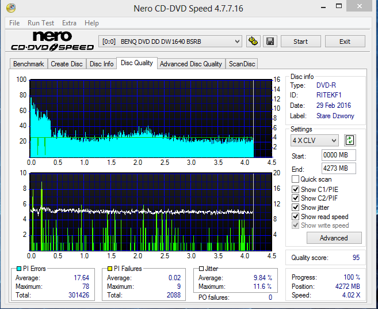This screenshot has height=309, width=378.
Task: Click the Position value 4272 MB
Action: tap(348, 287)
